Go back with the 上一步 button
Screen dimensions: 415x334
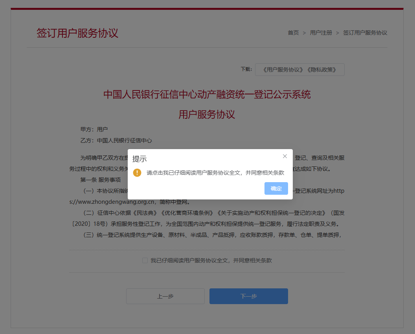click(165, 296)
